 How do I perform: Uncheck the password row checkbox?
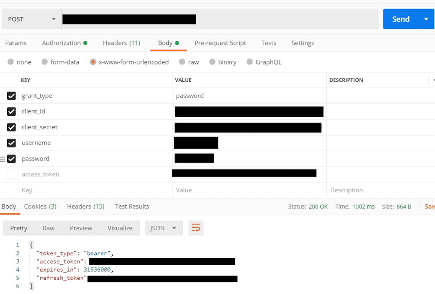[12, 159]
